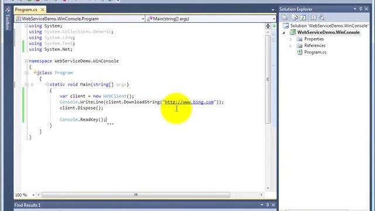Click the "Console.ReadKey();" line
This screenshot has width=375, height=211.
pyautogui.click(x=83, y=120)
